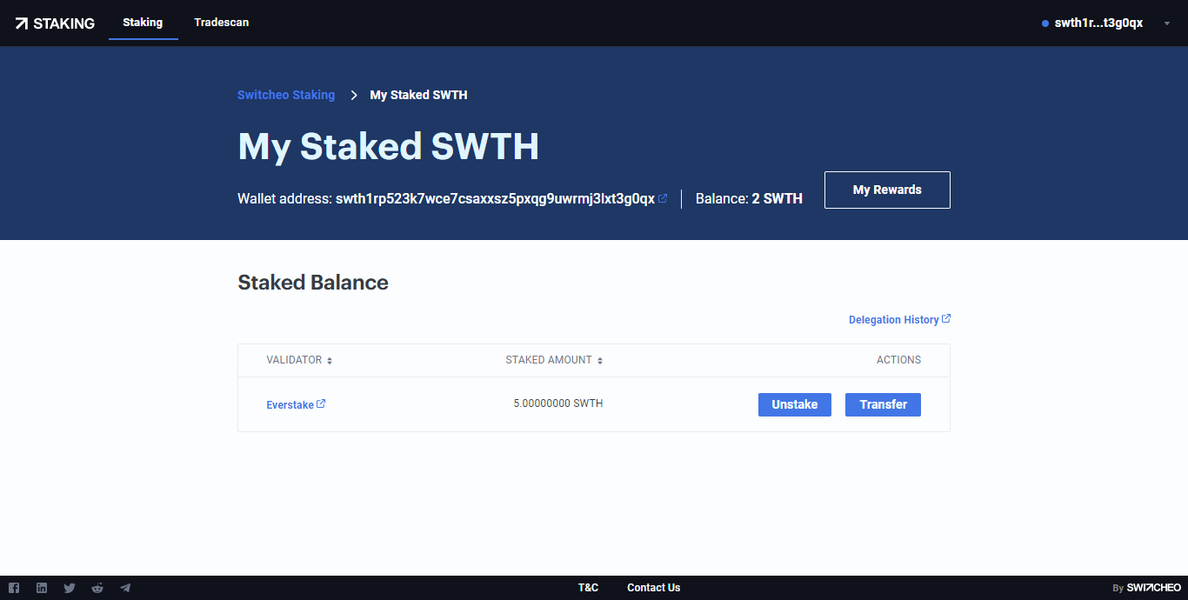Click the 5.00000000 SWTH staked amount

558,403
